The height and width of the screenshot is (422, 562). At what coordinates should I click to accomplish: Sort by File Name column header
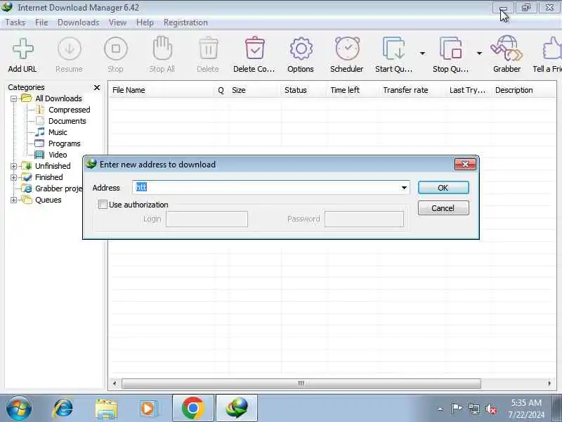pyautogui.click(x=162, y=90)
